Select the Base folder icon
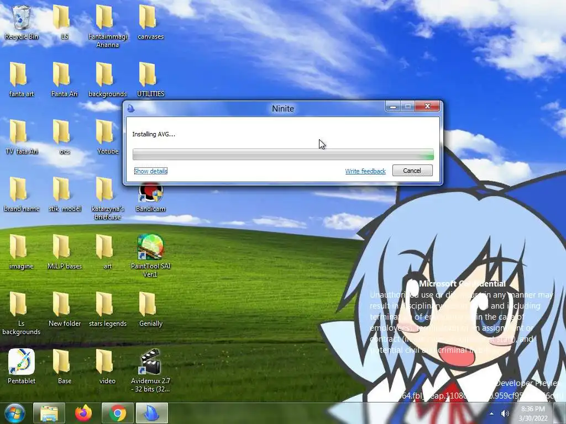The width and height of the screenshot is (566, 424). click(64, 367)
